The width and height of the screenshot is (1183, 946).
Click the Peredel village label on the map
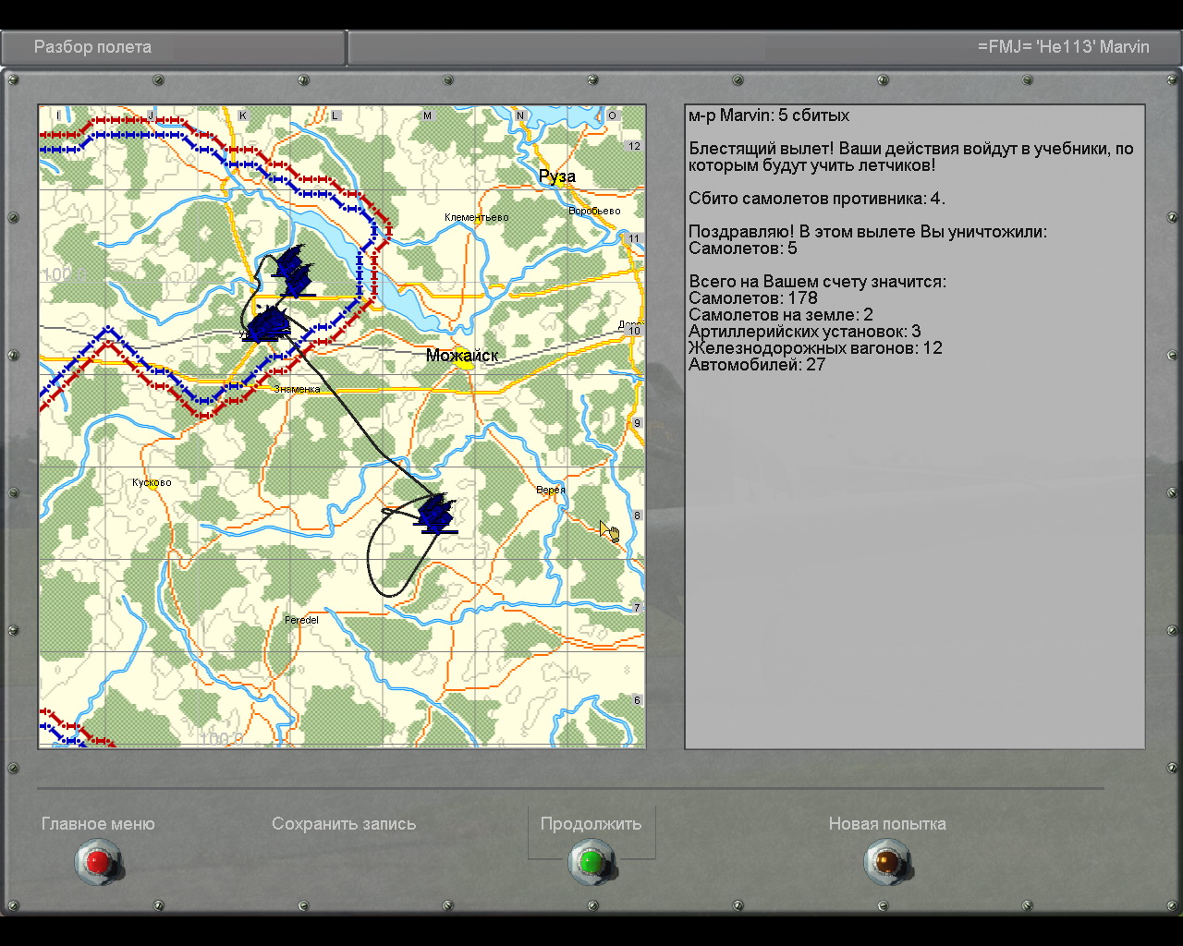(301, 620)
